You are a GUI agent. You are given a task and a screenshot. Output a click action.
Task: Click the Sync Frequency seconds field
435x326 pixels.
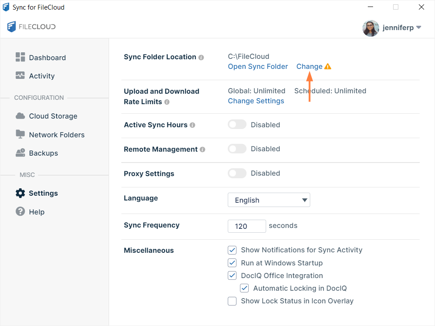point(247,226)
